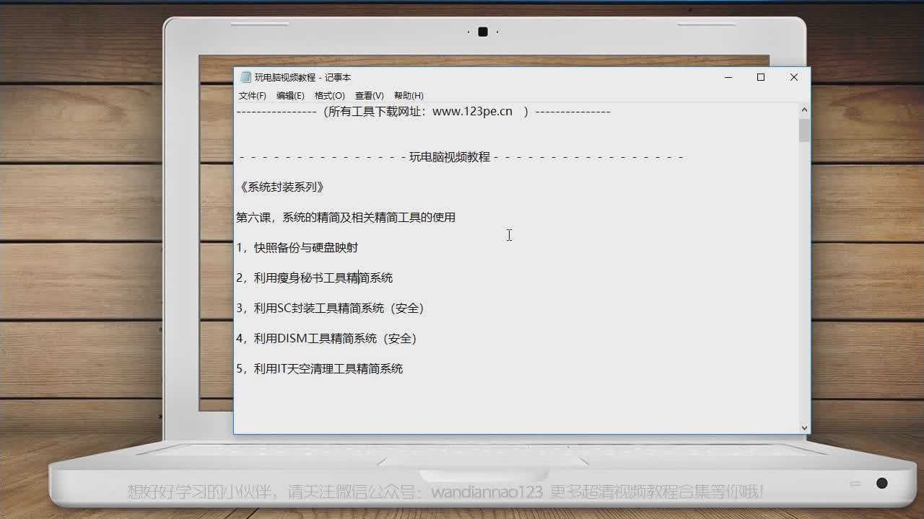This screenshot has height=519, width=924.
Task: Click line 1，快照备份与硬盘映射
Action: [x=297, y=247]
